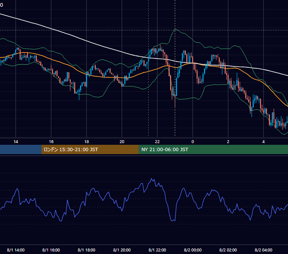Click the '18' hour label on price chart axis

pos(86,142)
